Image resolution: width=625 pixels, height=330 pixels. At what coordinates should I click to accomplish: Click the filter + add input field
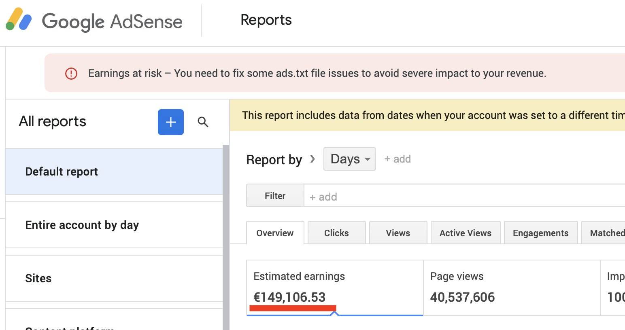point(464,197)
